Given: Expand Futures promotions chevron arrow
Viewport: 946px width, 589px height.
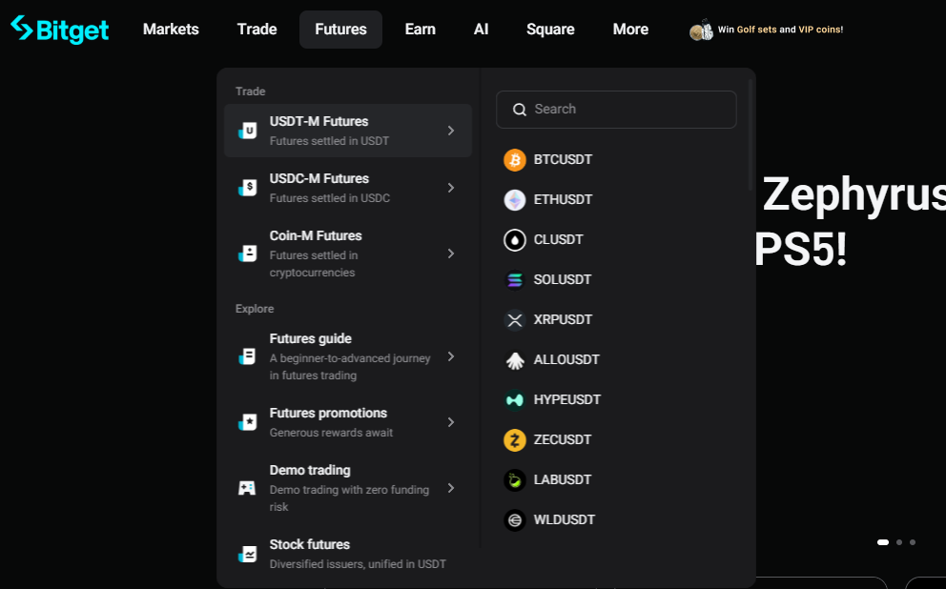Looking at the screenshot, I should tap(451, 422).
